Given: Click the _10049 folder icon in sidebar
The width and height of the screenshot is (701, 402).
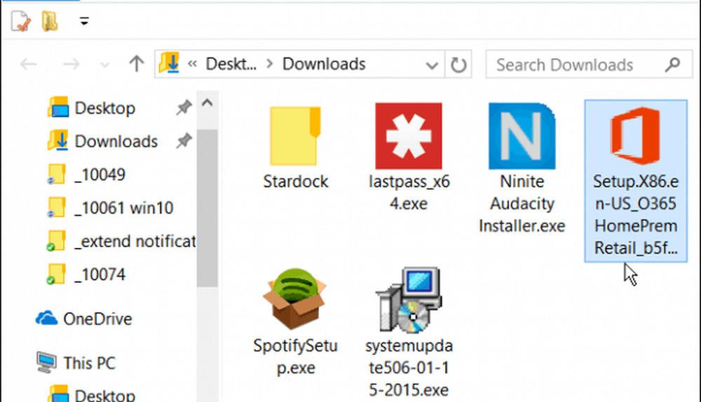Looking at the screenshot, I should (56, 174).
